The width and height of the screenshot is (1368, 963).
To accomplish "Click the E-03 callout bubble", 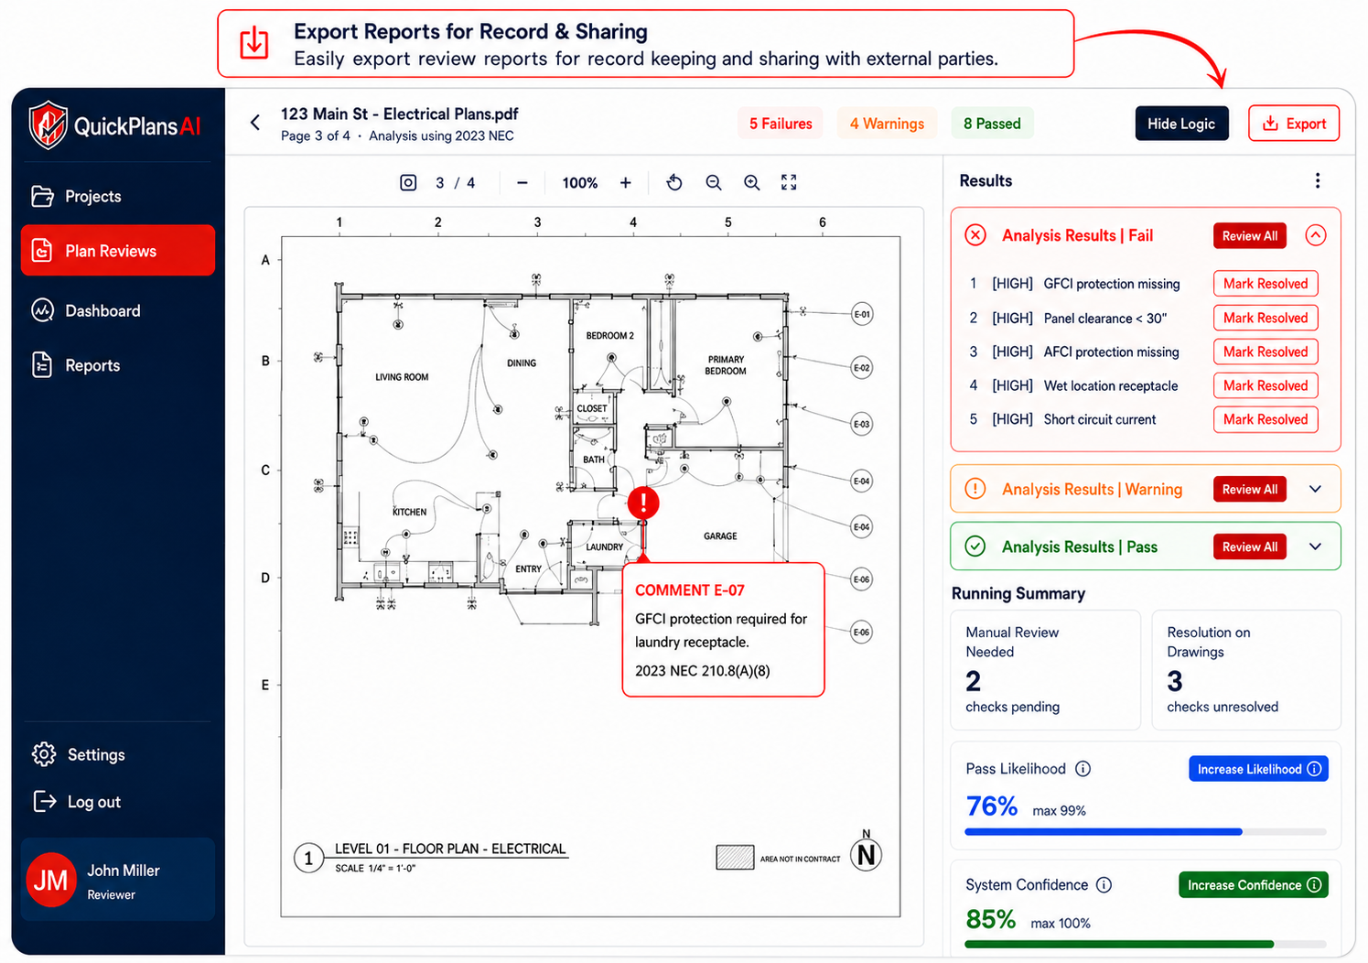I will click(x=862, y=424).
